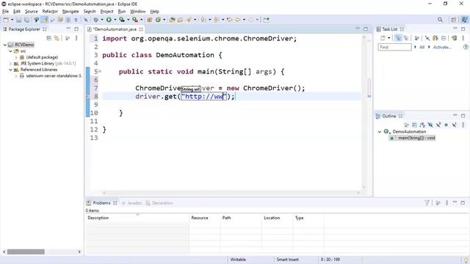Click the Filters funnel icon in Problems view
This screenshot has width=470, height=264.
[x=427, y=202]
